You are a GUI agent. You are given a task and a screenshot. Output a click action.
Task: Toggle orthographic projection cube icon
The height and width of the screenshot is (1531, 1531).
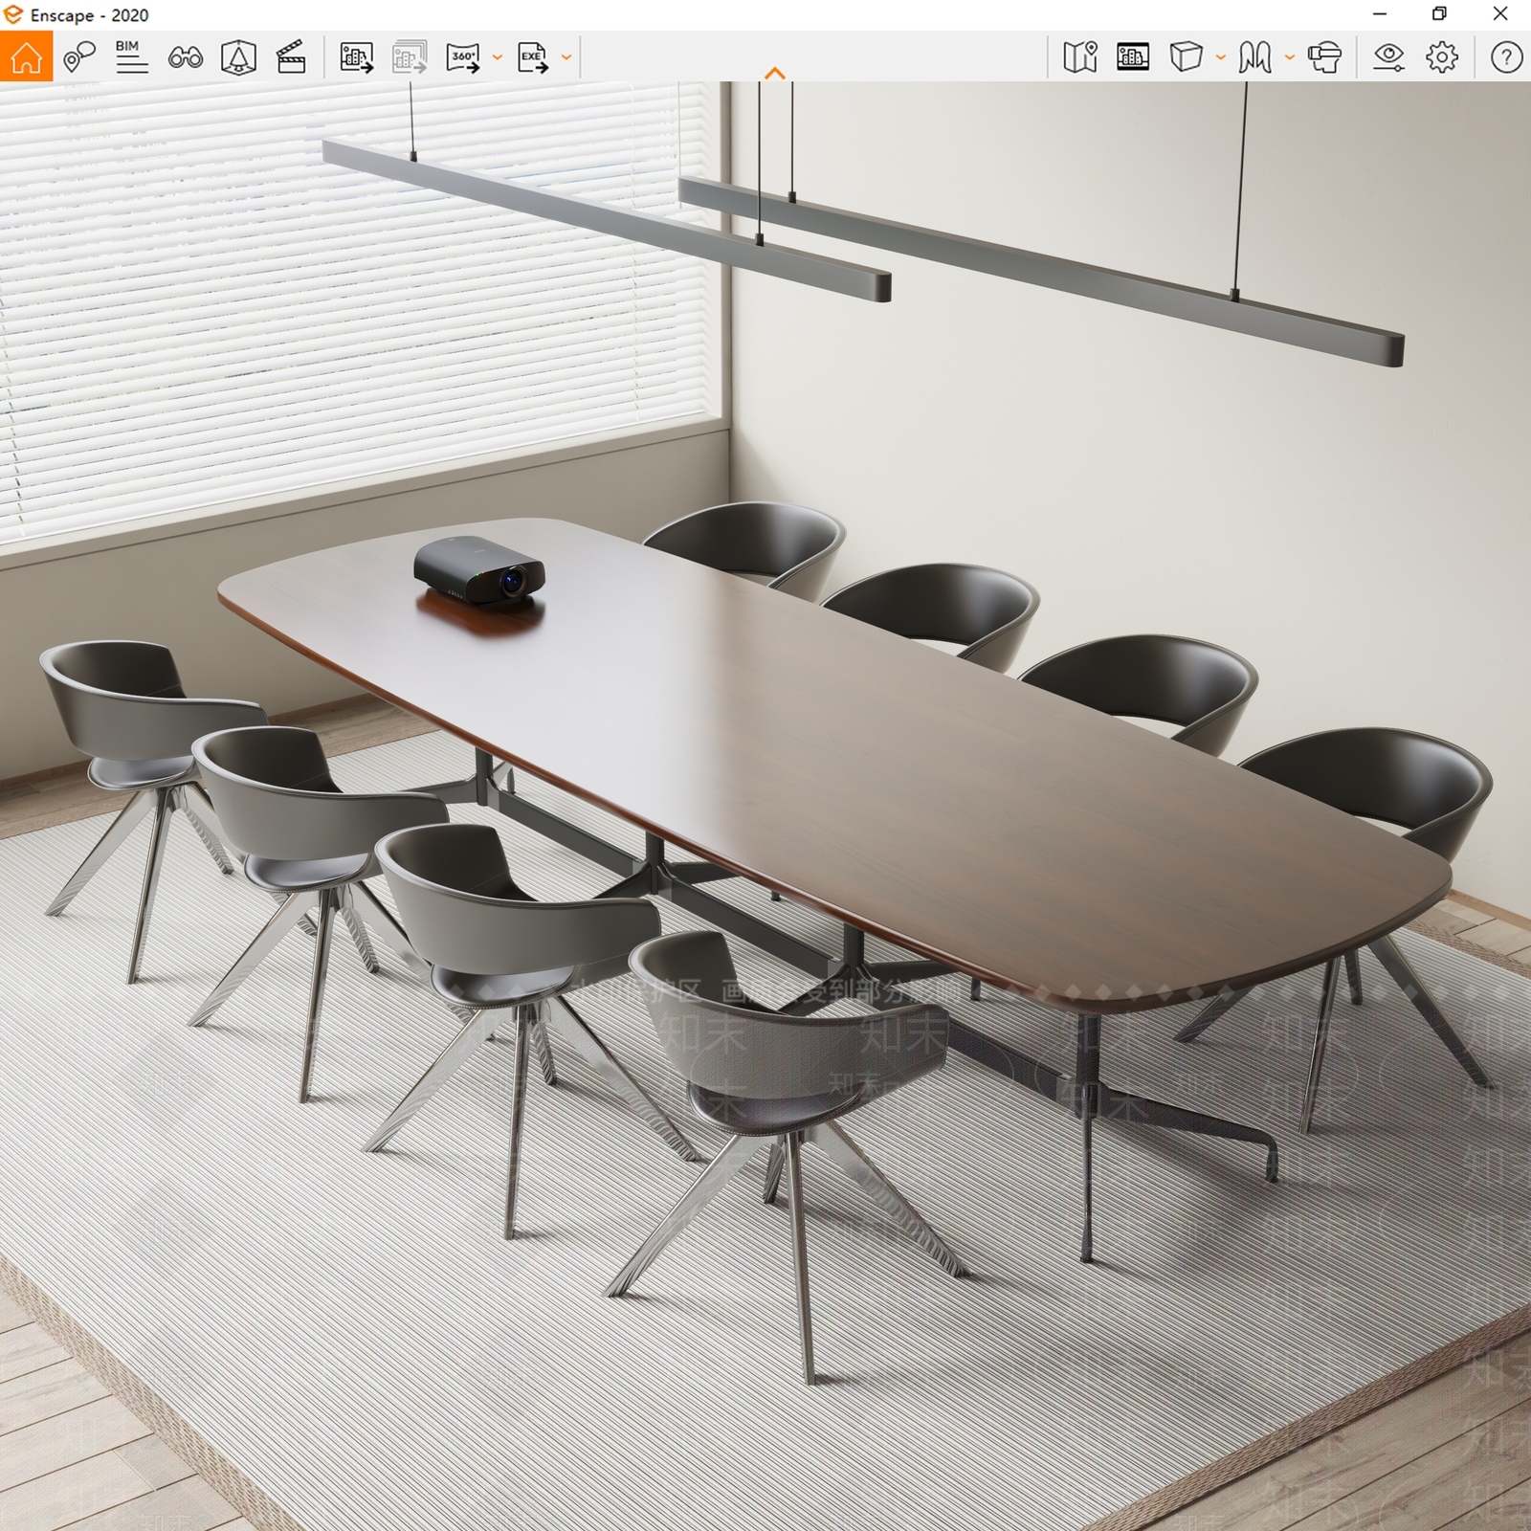tap(1186, 56)
